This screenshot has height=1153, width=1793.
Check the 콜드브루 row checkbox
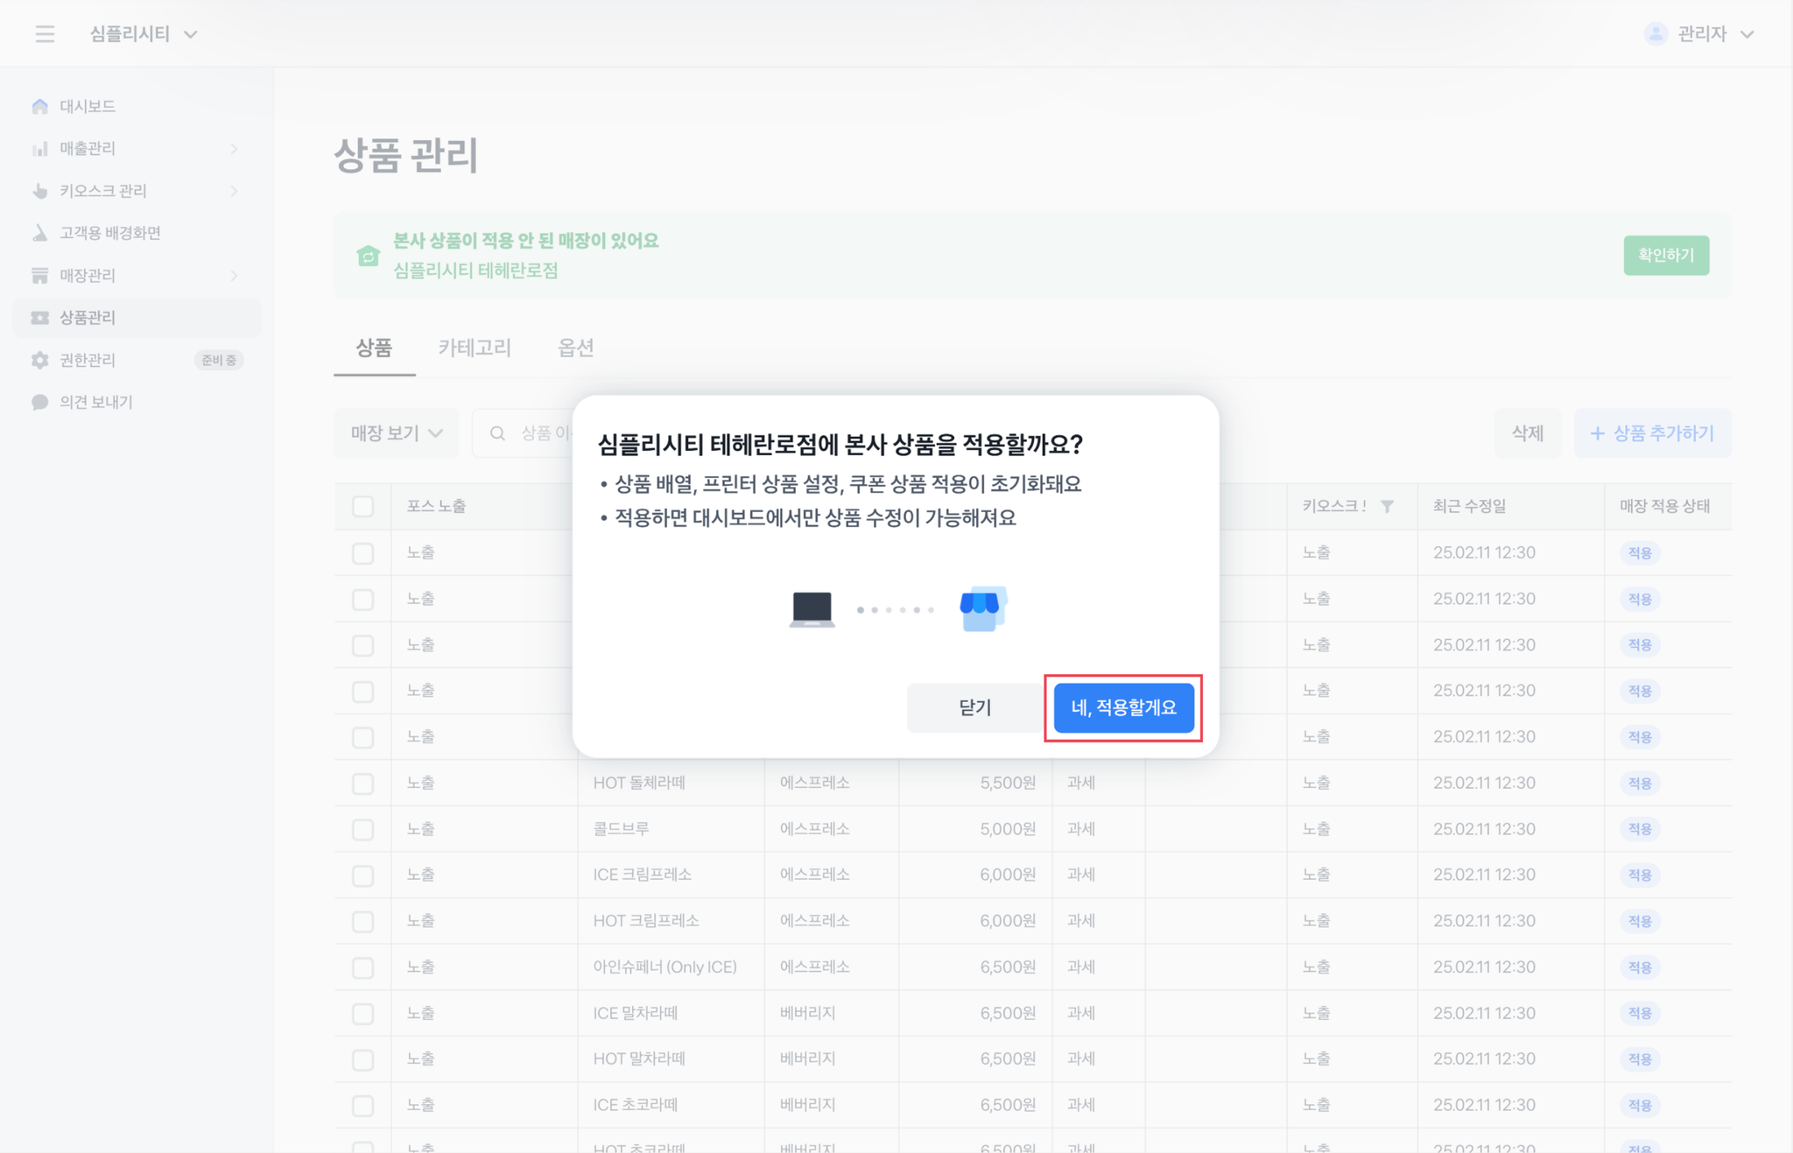pyautogui.click(x=362, y=829)
